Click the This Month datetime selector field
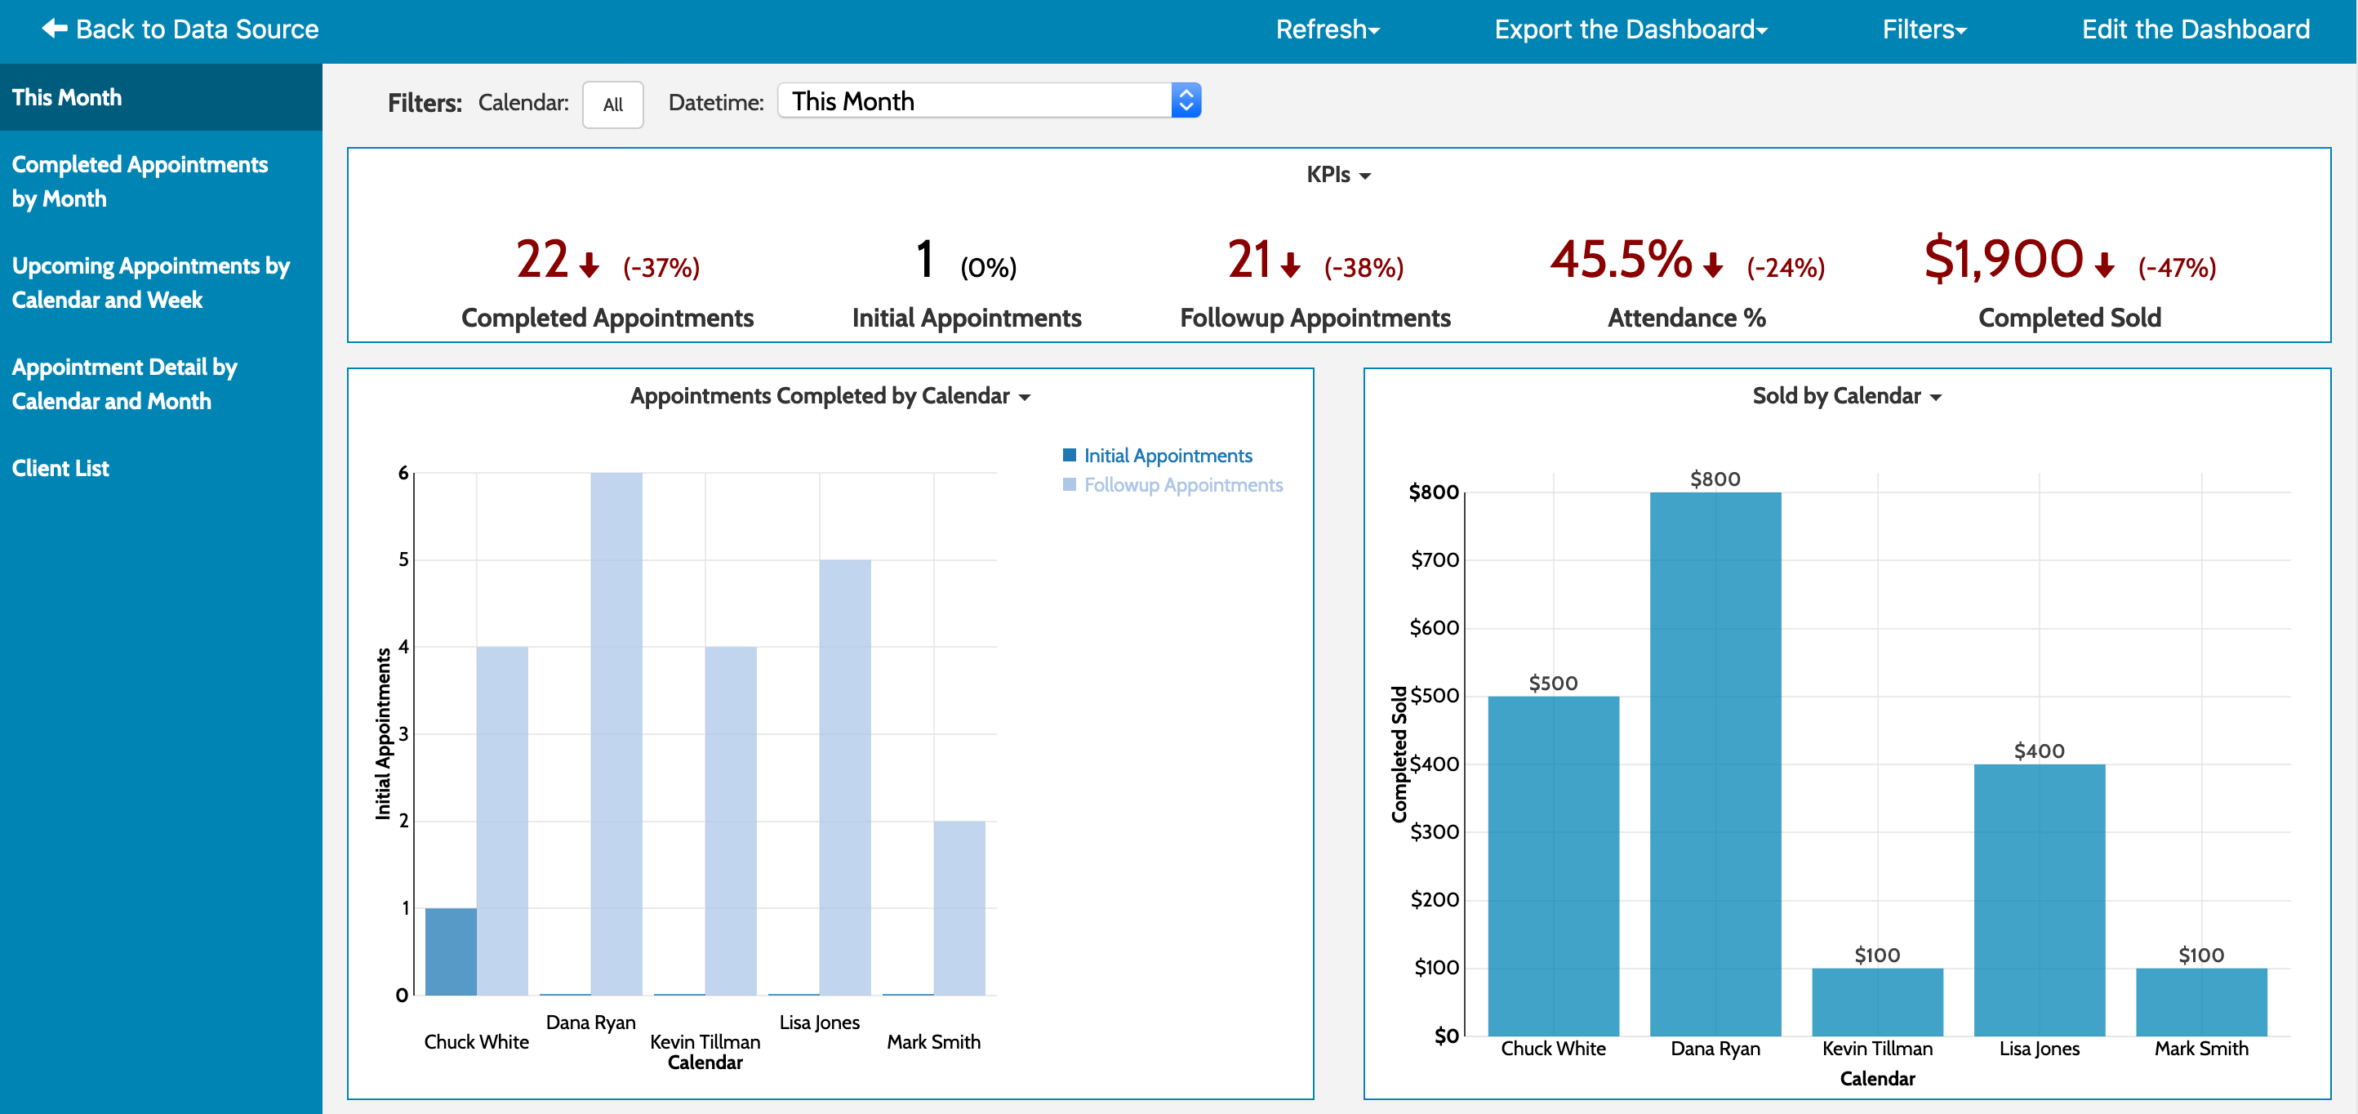The width and height of the screenshot is (2358, 1114). 961,100
